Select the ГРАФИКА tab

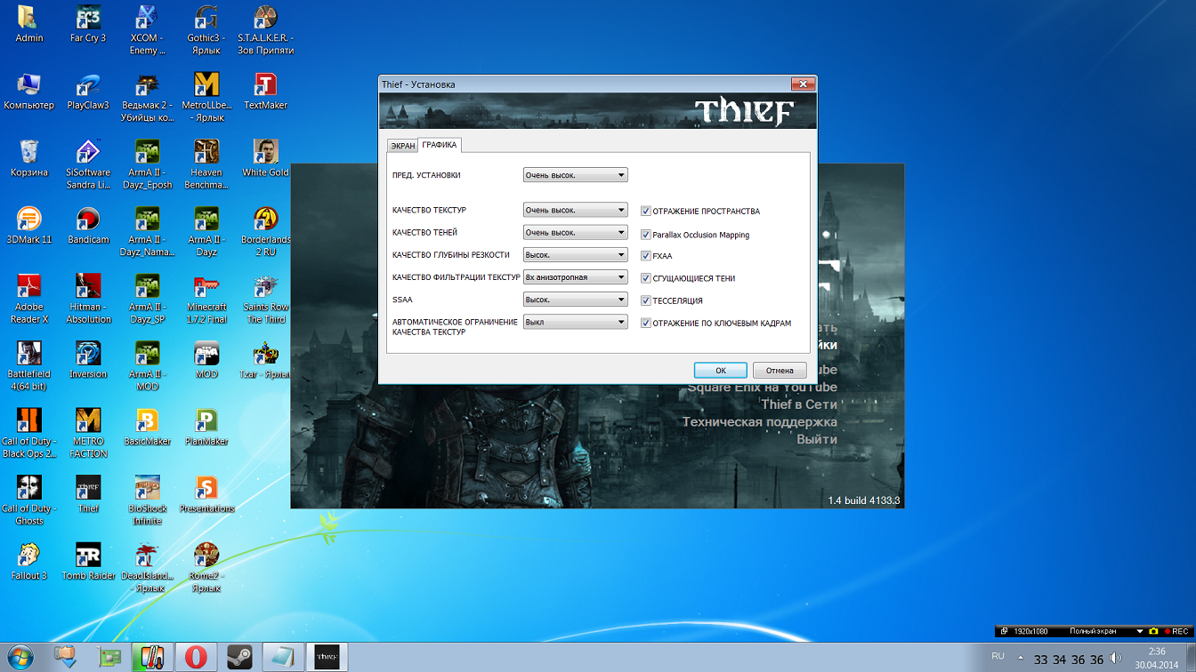pos(440,144)
